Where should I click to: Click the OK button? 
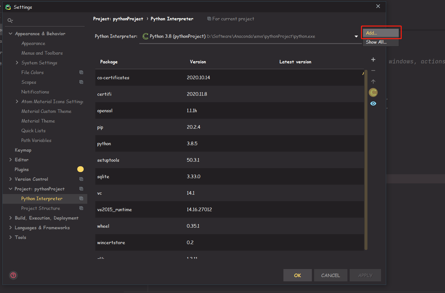click(298, 275)
